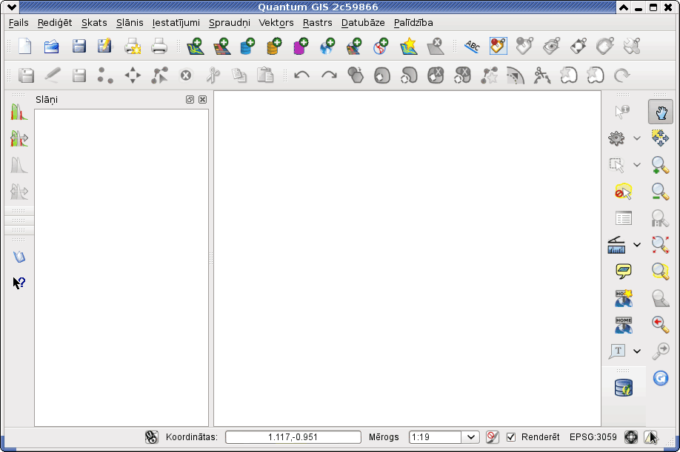The width and height of the screenshot is (680, 452).
Task: Add a SpatiaLite layer
Action: [274, 47]
